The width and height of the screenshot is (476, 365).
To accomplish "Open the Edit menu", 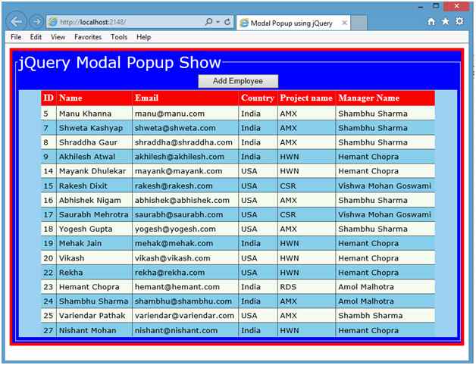I will coord(36,37).
